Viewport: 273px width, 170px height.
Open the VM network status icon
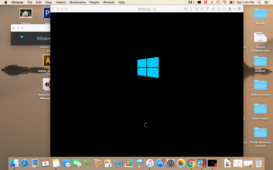(207, 9)
